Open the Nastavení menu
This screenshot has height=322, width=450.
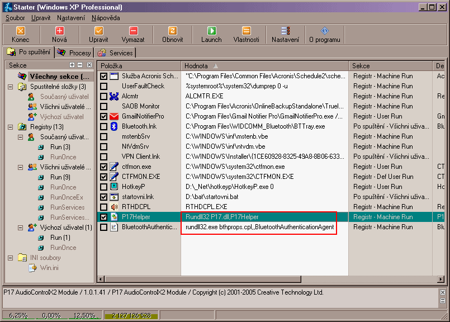(x=71, y=18)
